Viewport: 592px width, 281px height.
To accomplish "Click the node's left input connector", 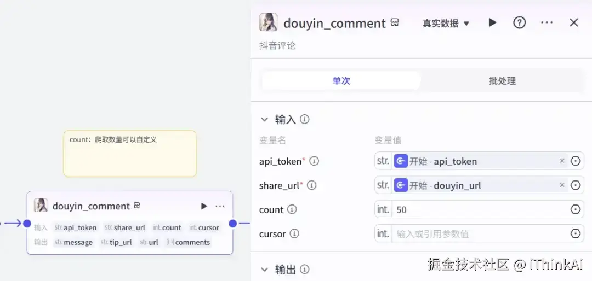I will click(x=27, y=224).
